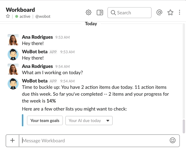Click the Your team goals button
The width and height of the screenshot is (186, 152).
click(x=45, y=120)
